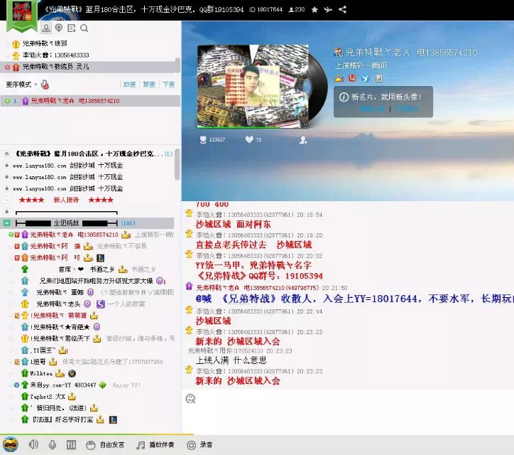The width and height of the screenshot is (514, 455).
Task: Select the contacts tab icon above the member list
Action: tap(46, 28)
